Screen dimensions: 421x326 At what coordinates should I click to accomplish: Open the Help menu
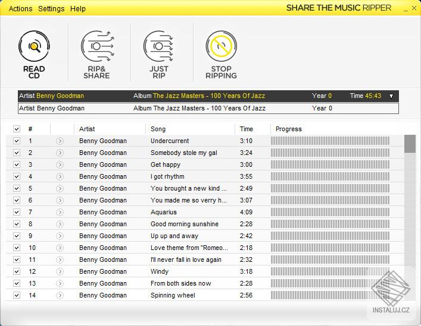point(78,9)
